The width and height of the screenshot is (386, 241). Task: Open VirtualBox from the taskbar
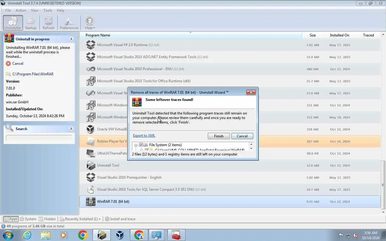(120, 235)
